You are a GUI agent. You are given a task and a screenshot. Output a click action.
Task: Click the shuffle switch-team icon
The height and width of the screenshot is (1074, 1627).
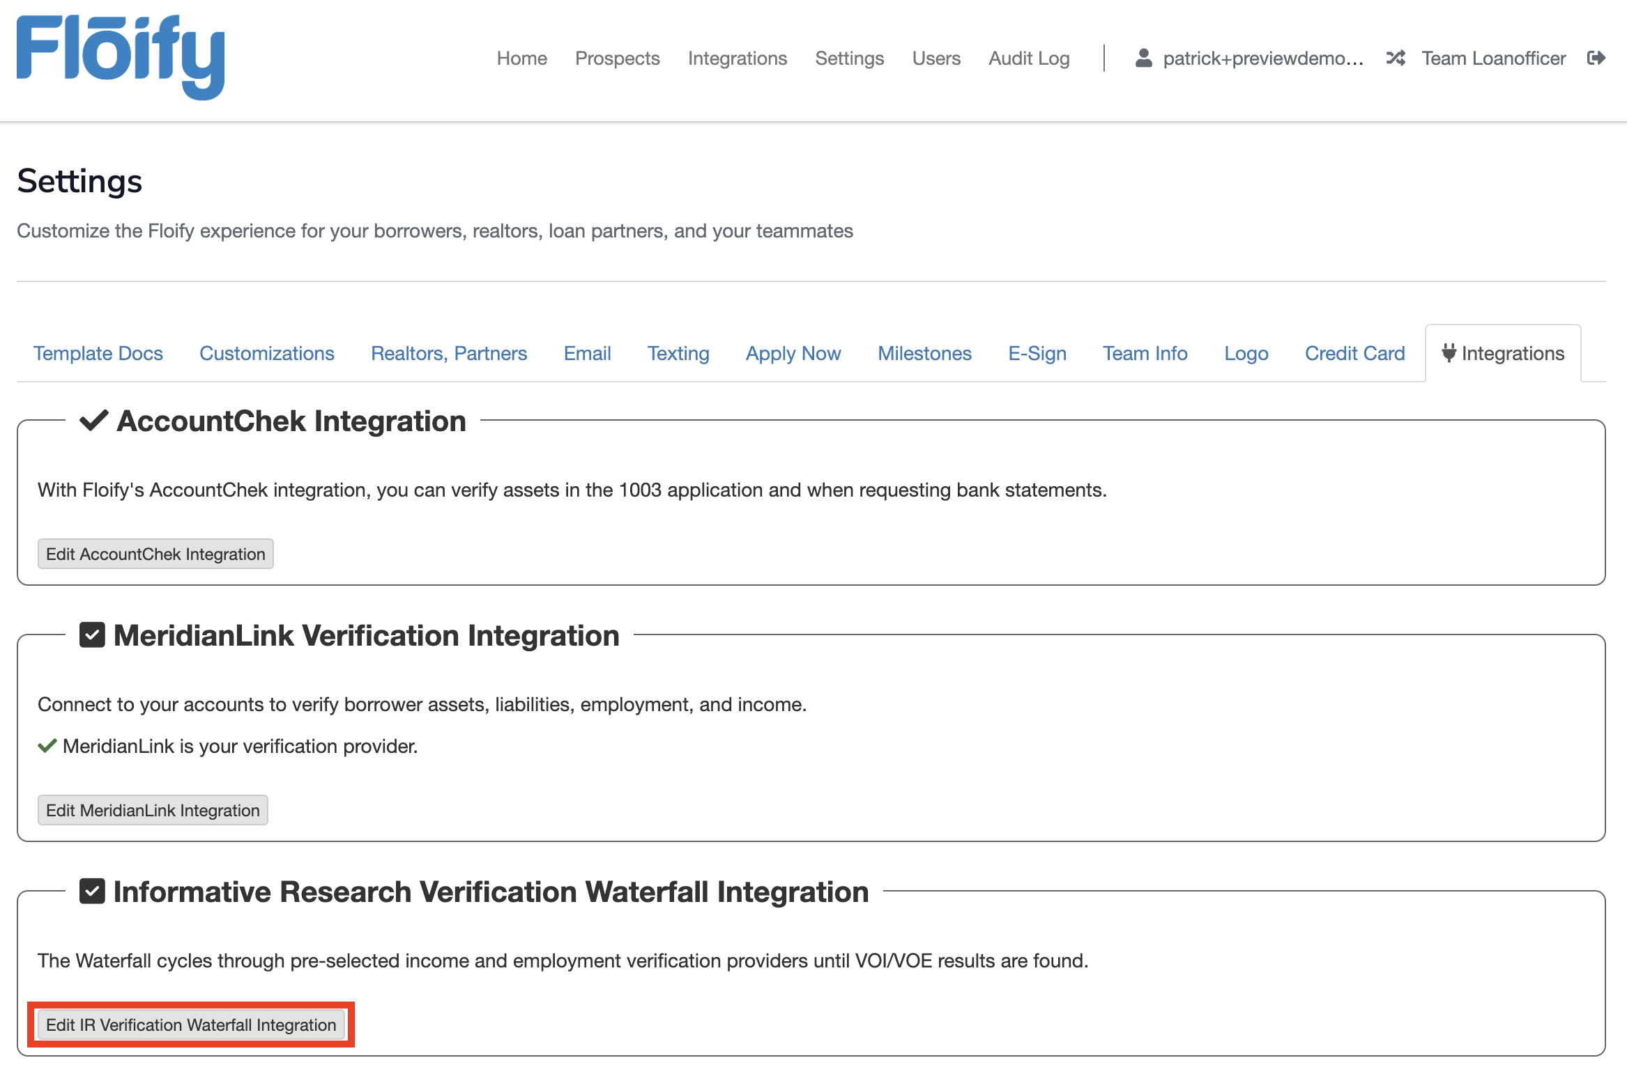[x=1396, y=58]
